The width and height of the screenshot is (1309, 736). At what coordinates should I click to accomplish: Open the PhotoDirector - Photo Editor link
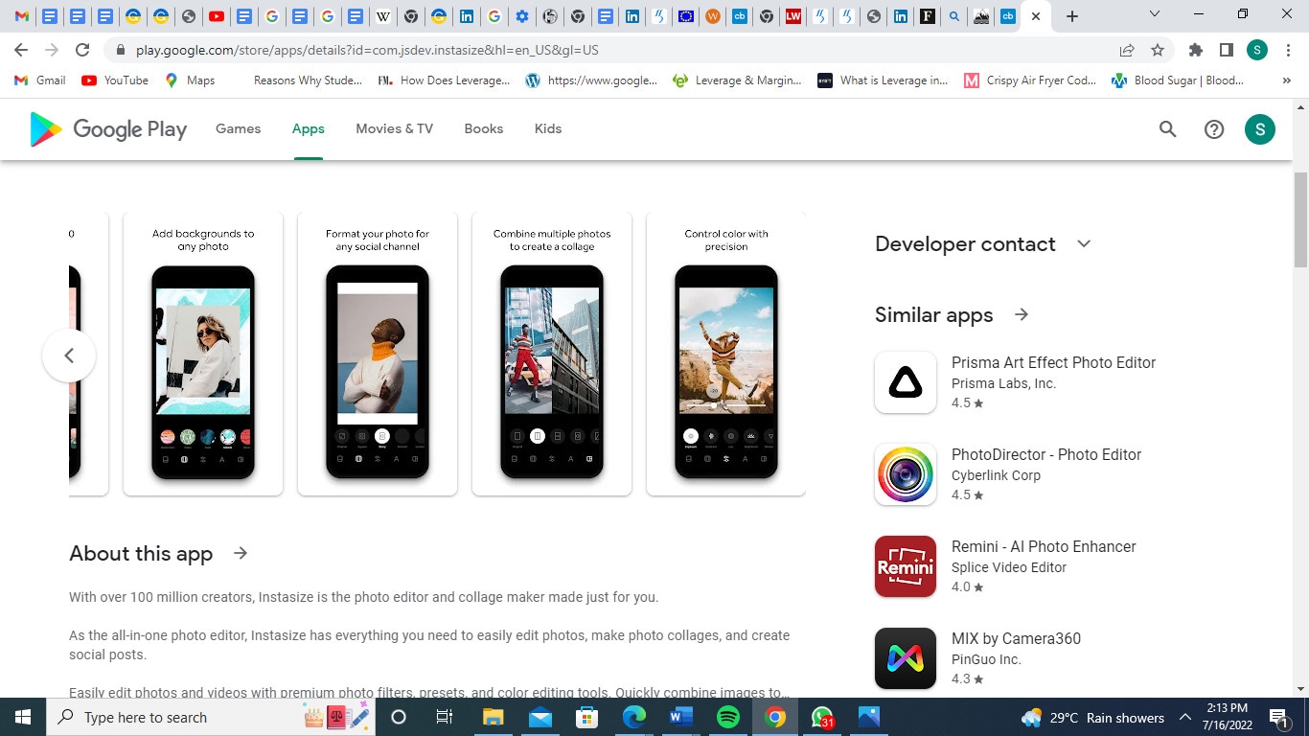coord(1046,454)
